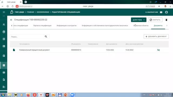Open the mail envelope sidebar icon
Screen dimensions: 173x97
tap(4, 72)
